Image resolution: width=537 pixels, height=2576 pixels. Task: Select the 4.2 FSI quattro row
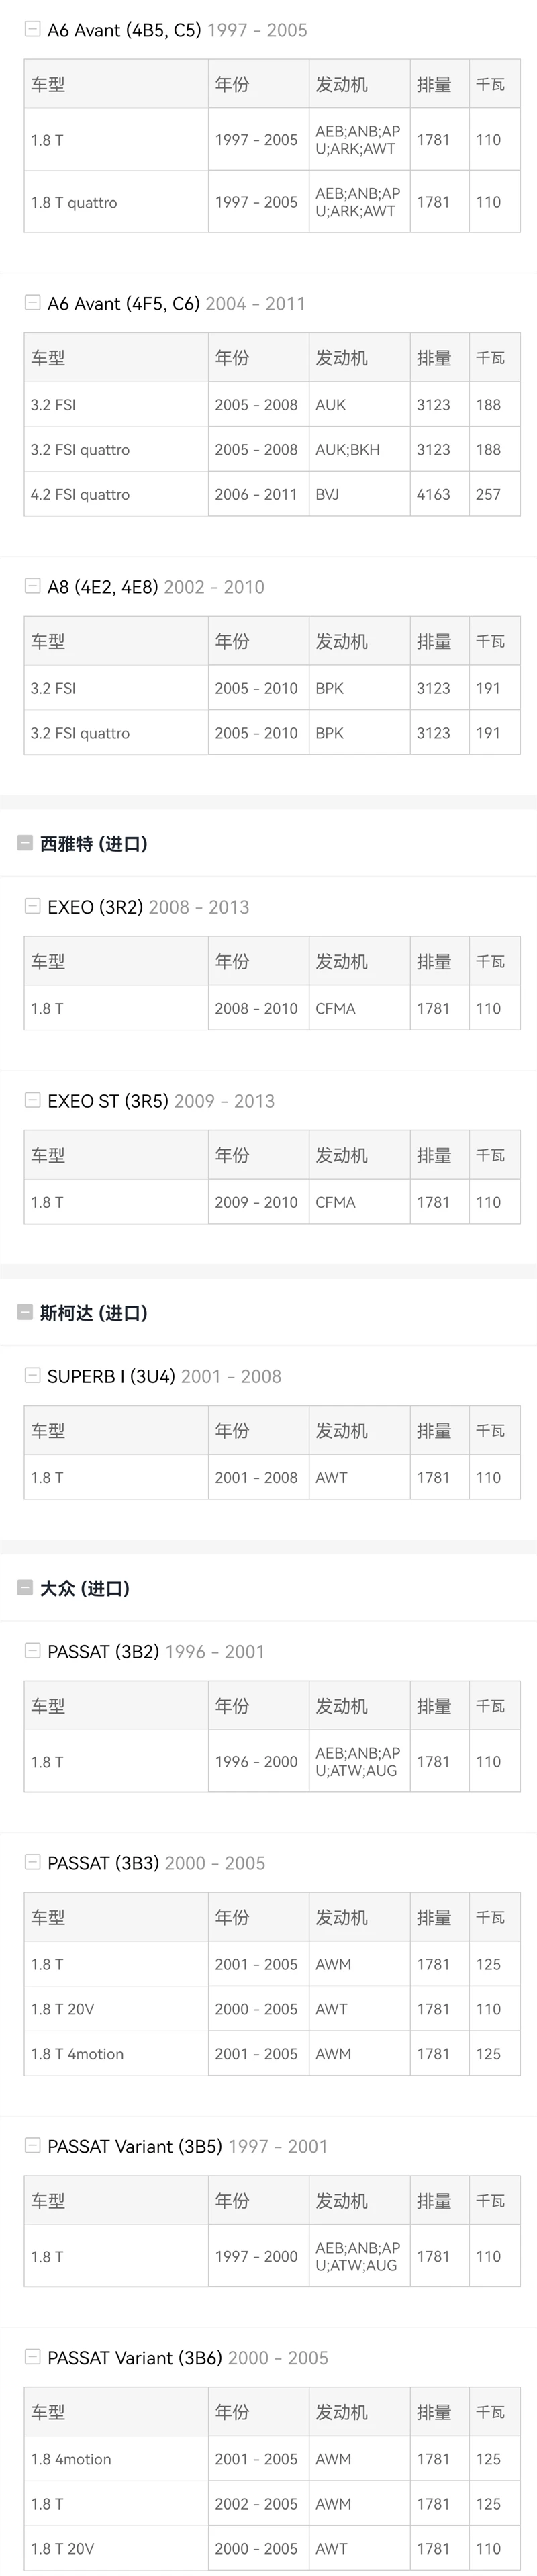(272, 494)
